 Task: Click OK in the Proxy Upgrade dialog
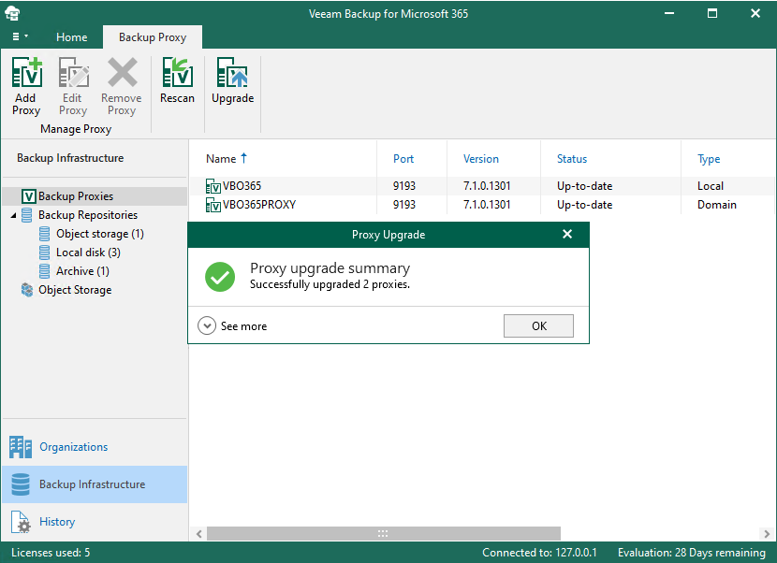click(538, 325)
